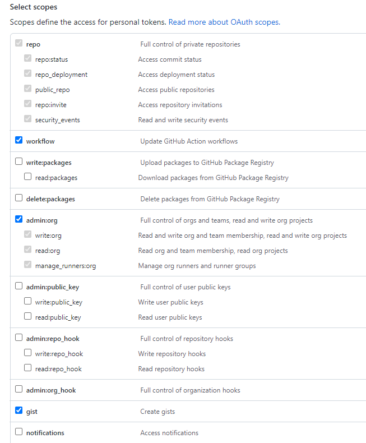The width and height of the screenshot is (366, 443).
Task: Toggle the write:org checkbox
Action: 27,234
